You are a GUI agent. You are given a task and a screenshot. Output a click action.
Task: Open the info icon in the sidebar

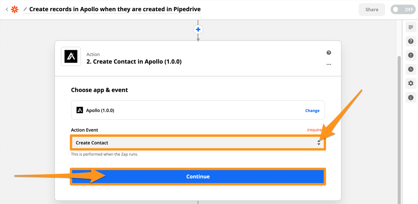[x=411, y=97]
